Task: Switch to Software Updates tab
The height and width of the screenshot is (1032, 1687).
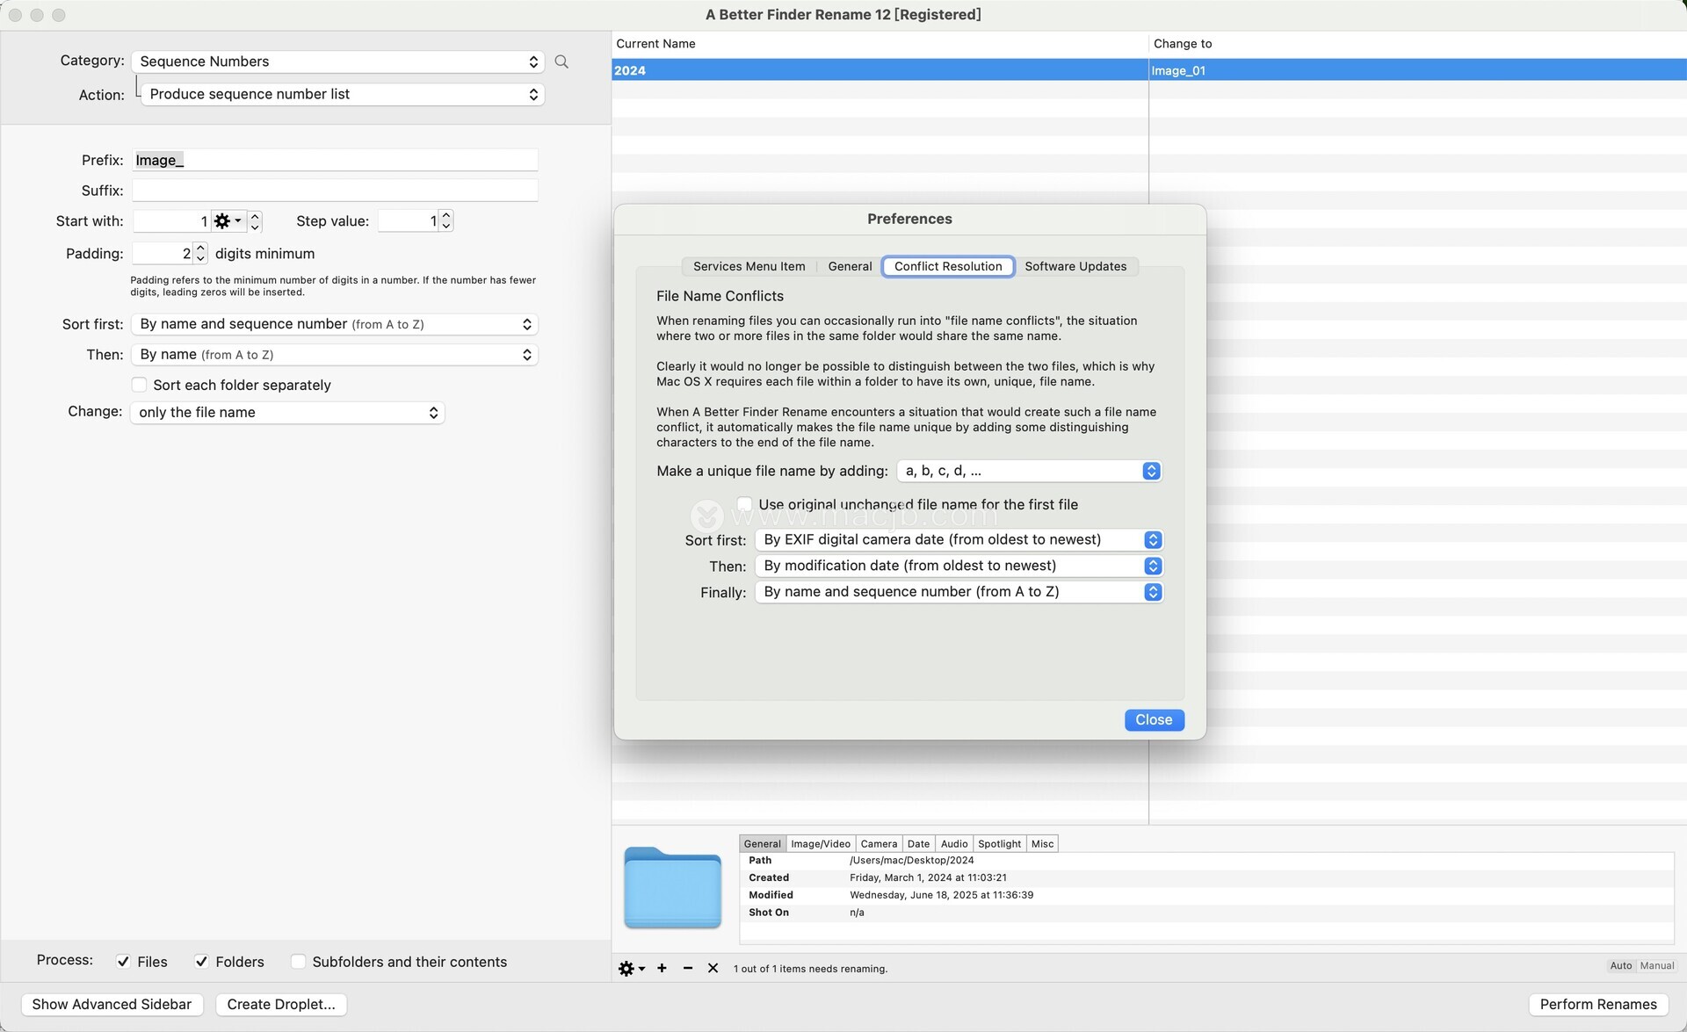Action: (x=1075, y=266)
